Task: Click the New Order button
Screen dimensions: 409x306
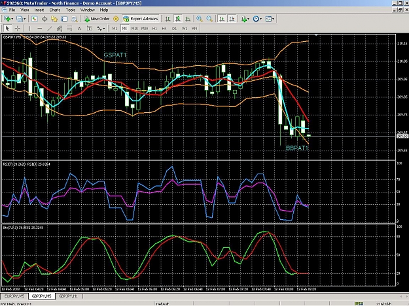Action: click(x=97, y=19)
